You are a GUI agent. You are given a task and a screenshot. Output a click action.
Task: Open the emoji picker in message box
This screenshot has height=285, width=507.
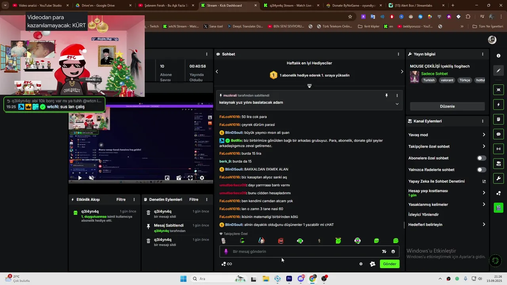point(393,251)
